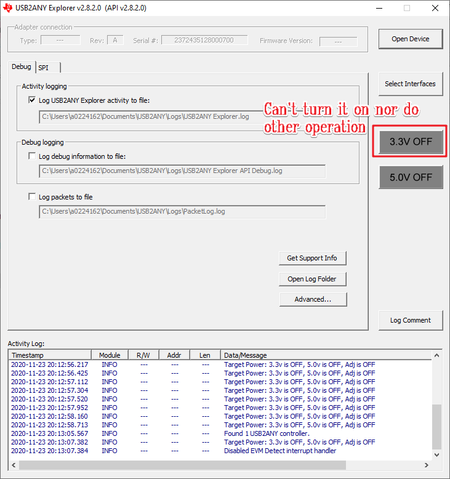Select the log entry at 20:12:58.713
This screenshot has height=479, width=450.
pos(220,425)
